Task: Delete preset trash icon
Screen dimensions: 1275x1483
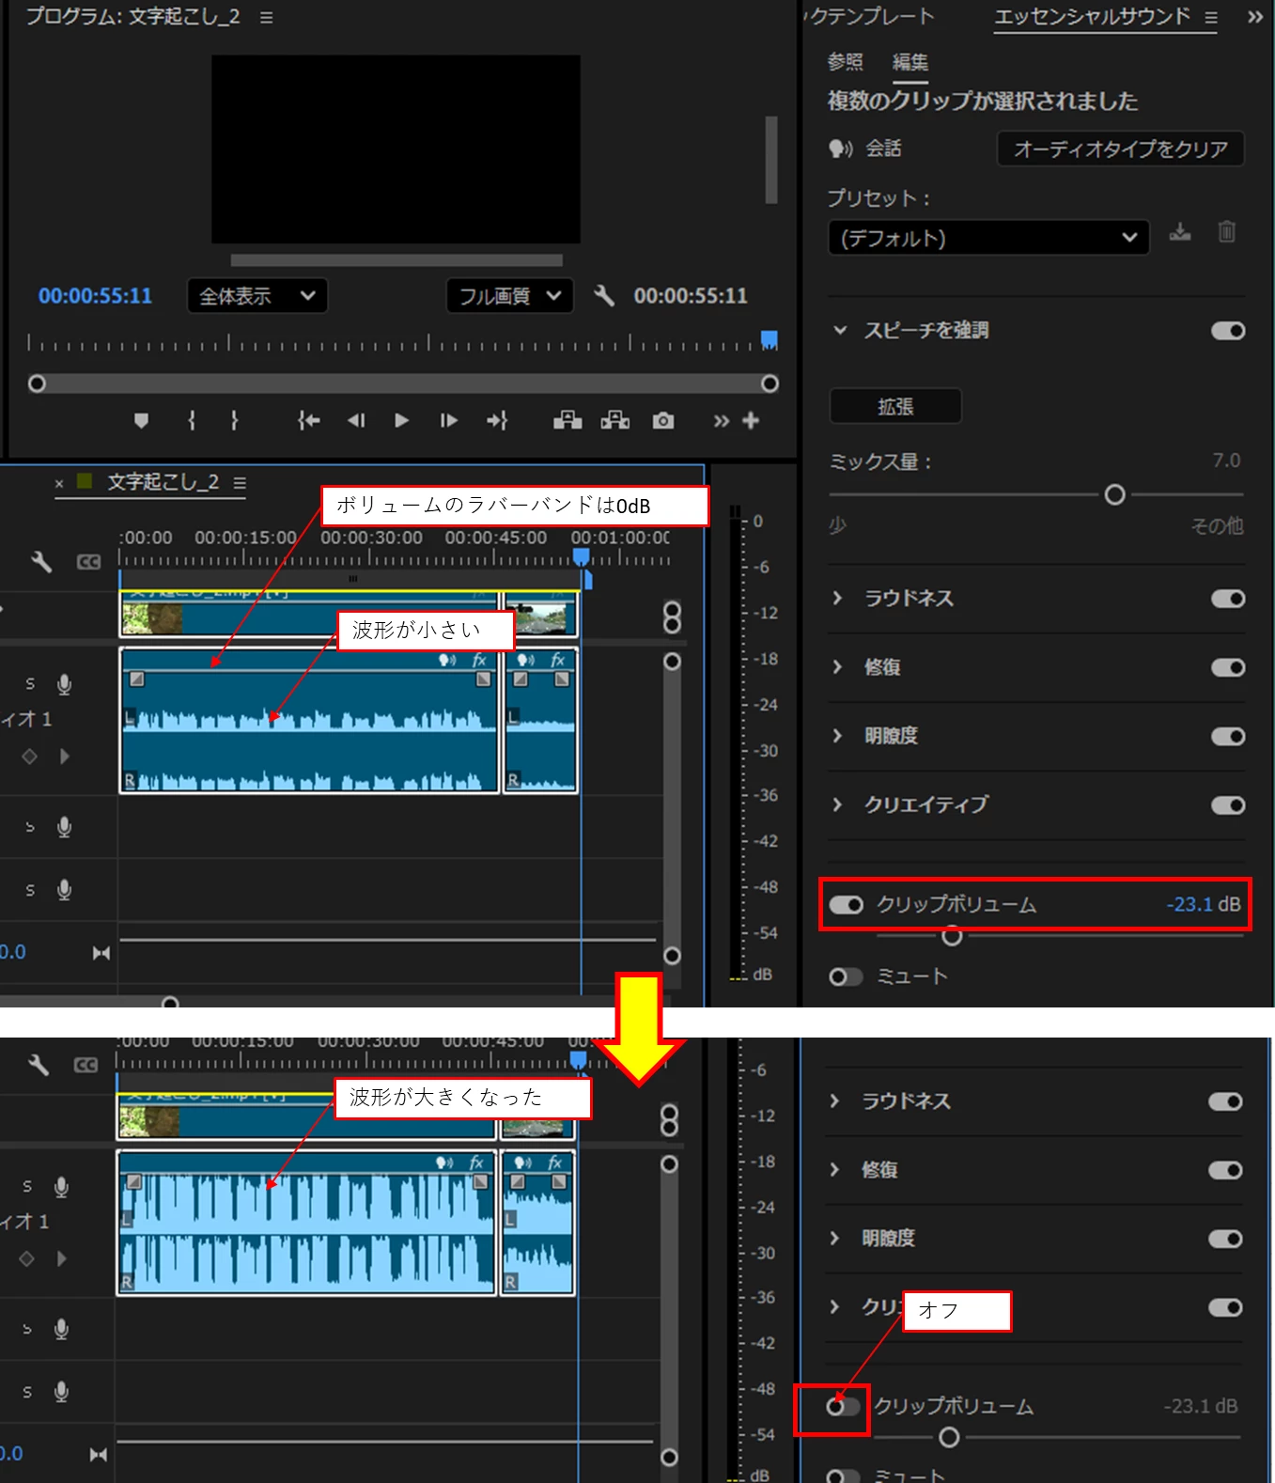Action: [x=1227, y=232]
